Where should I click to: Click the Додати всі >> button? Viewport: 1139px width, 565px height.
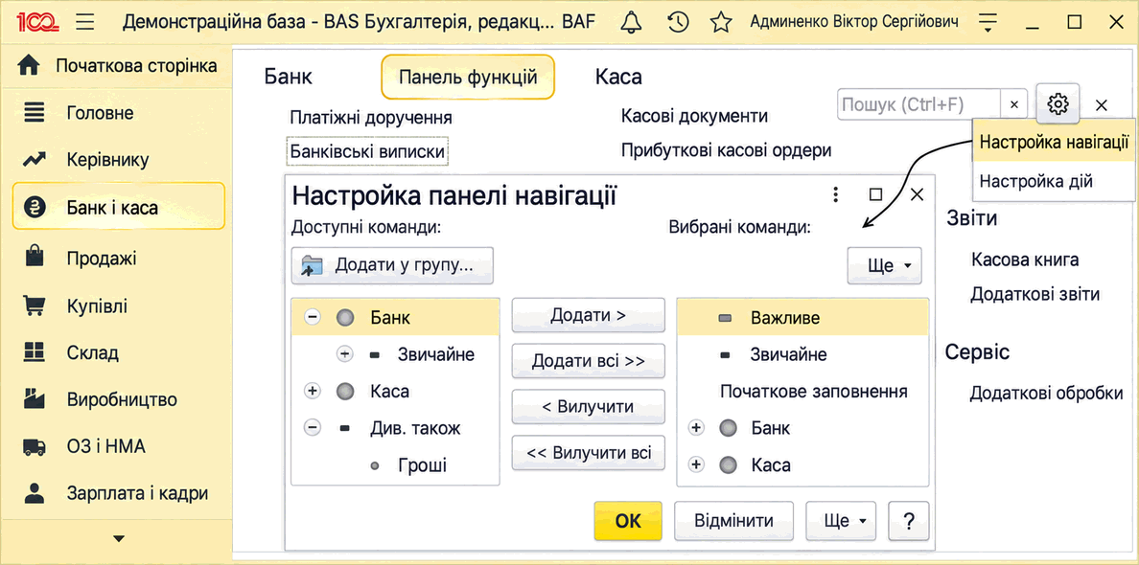(589, 361)
